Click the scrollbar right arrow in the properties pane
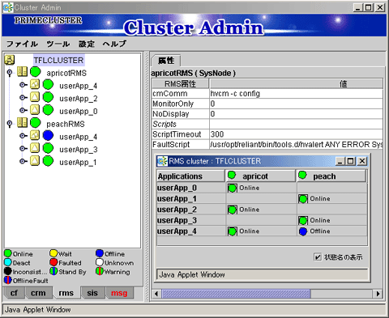The image size is (389, 318). [378, 294]
